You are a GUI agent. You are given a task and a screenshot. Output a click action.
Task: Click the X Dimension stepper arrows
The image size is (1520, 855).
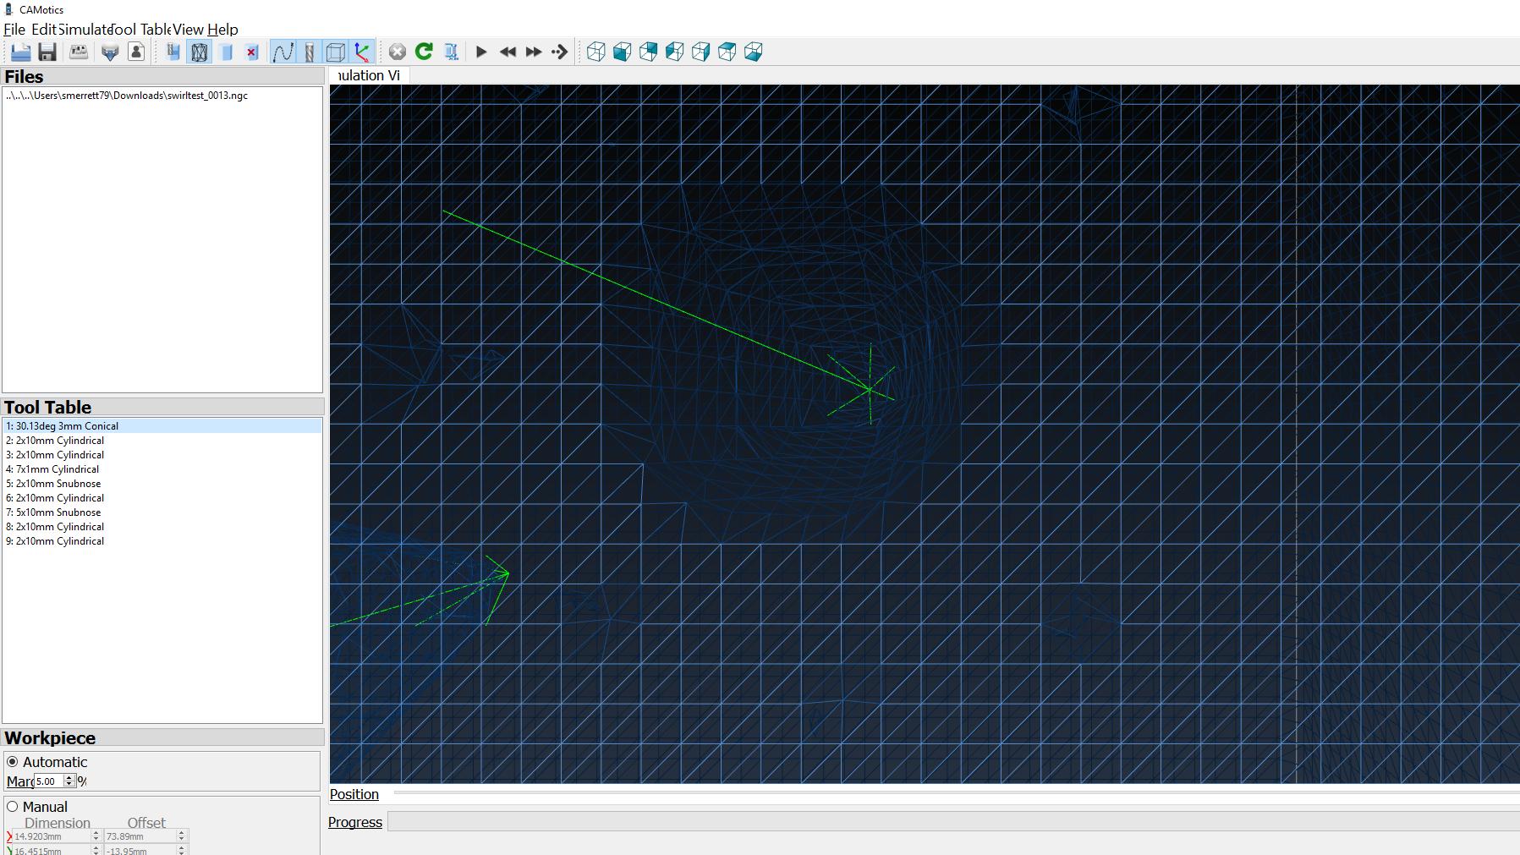96,836
